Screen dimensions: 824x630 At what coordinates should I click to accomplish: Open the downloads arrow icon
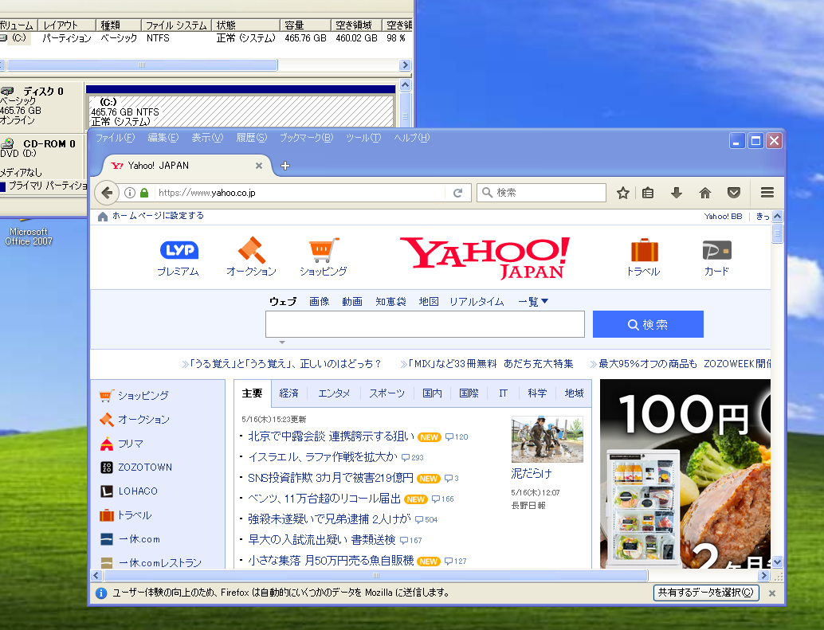pyautogui.click(x=677, y=193)
